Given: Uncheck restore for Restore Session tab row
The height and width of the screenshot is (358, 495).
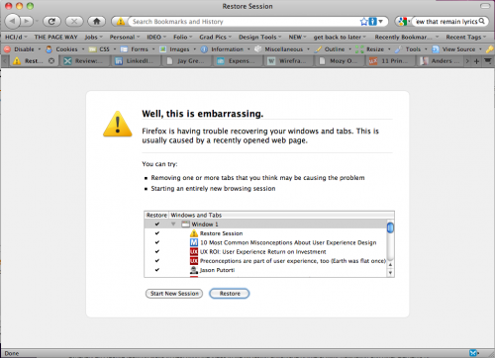Looking at the screenshot, I should tap(157, 233).
